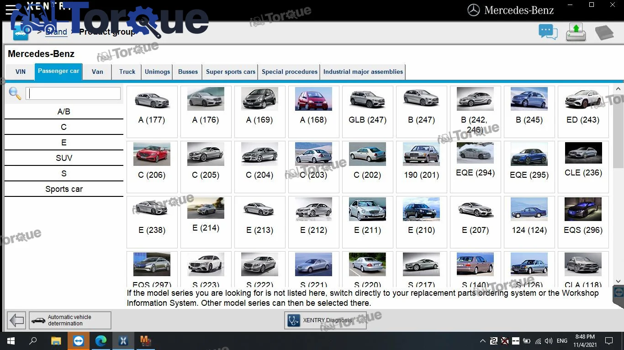Choose the E (214) model series

click(x=206, y=222)
